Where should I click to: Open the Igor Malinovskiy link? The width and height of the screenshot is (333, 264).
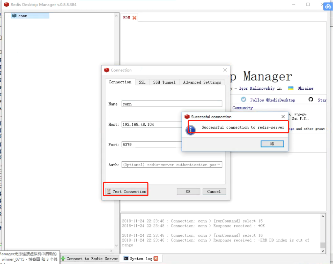[x=257, y=88]
